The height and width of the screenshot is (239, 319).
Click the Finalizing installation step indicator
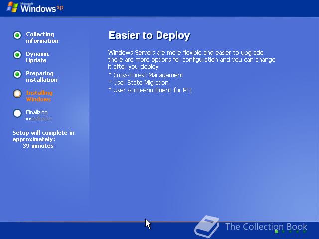[x=17, y=113]
